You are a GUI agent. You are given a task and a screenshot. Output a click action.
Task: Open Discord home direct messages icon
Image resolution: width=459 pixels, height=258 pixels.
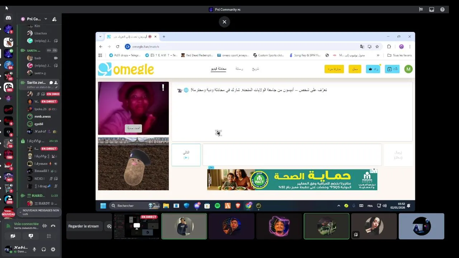(x=8, y=18)
